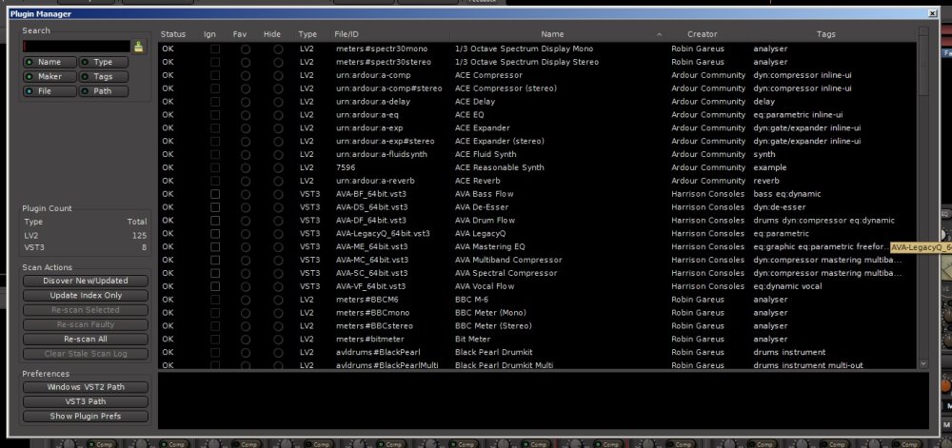The image size is (952, 448).
Task: Click file ID urn:ardour:a-fluidsynth
Action: click(x=382, y=155)
